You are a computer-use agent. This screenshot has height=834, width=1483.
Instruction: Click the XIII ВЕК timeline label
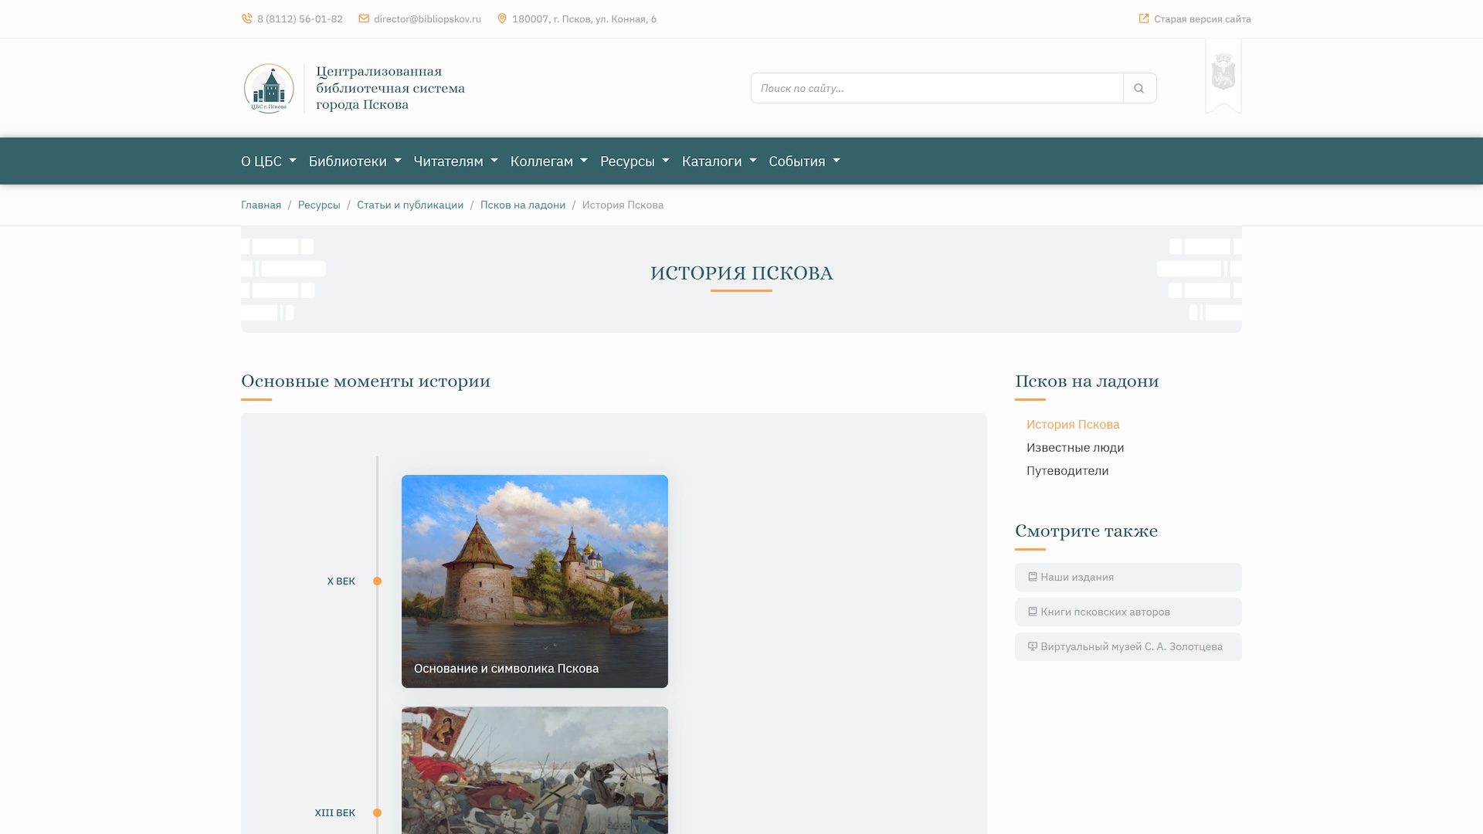click(x=334, y=812)
